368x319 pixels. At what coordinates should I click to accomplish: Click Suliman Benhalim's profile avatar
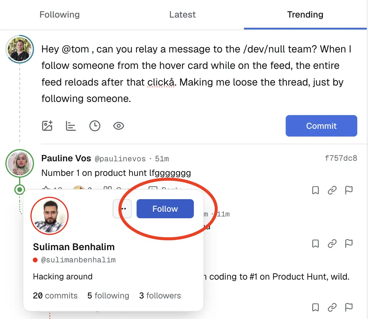pyautogui.click(x=50, y=216)
